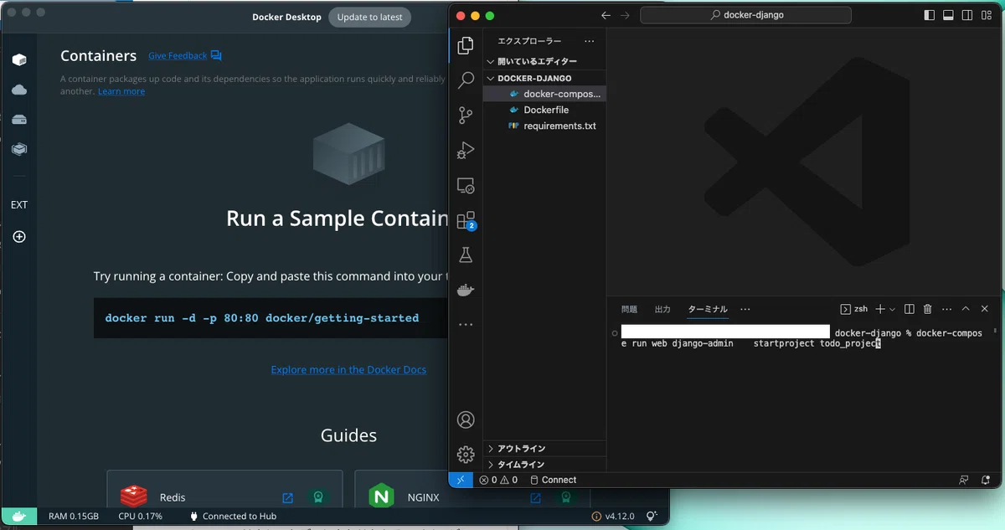Open the Dev Environments icon in Docker Desktop
This screenshot has width=1005, height=530.
click(18, 150)
